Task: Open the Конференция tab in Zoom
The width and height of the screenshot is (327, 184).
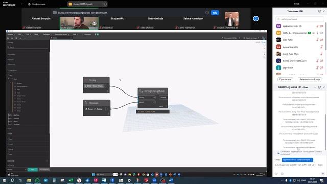Action: [37, 4]
